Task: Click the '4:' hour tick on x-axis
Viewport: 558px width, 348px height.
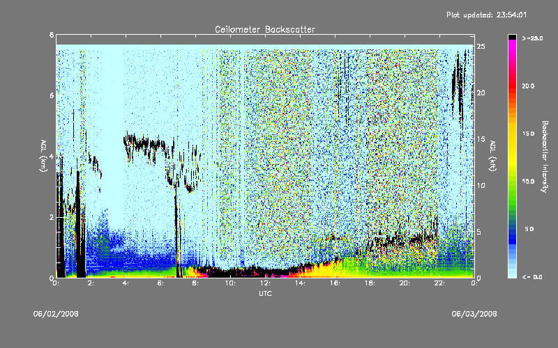Action: [x=126, y=283]
